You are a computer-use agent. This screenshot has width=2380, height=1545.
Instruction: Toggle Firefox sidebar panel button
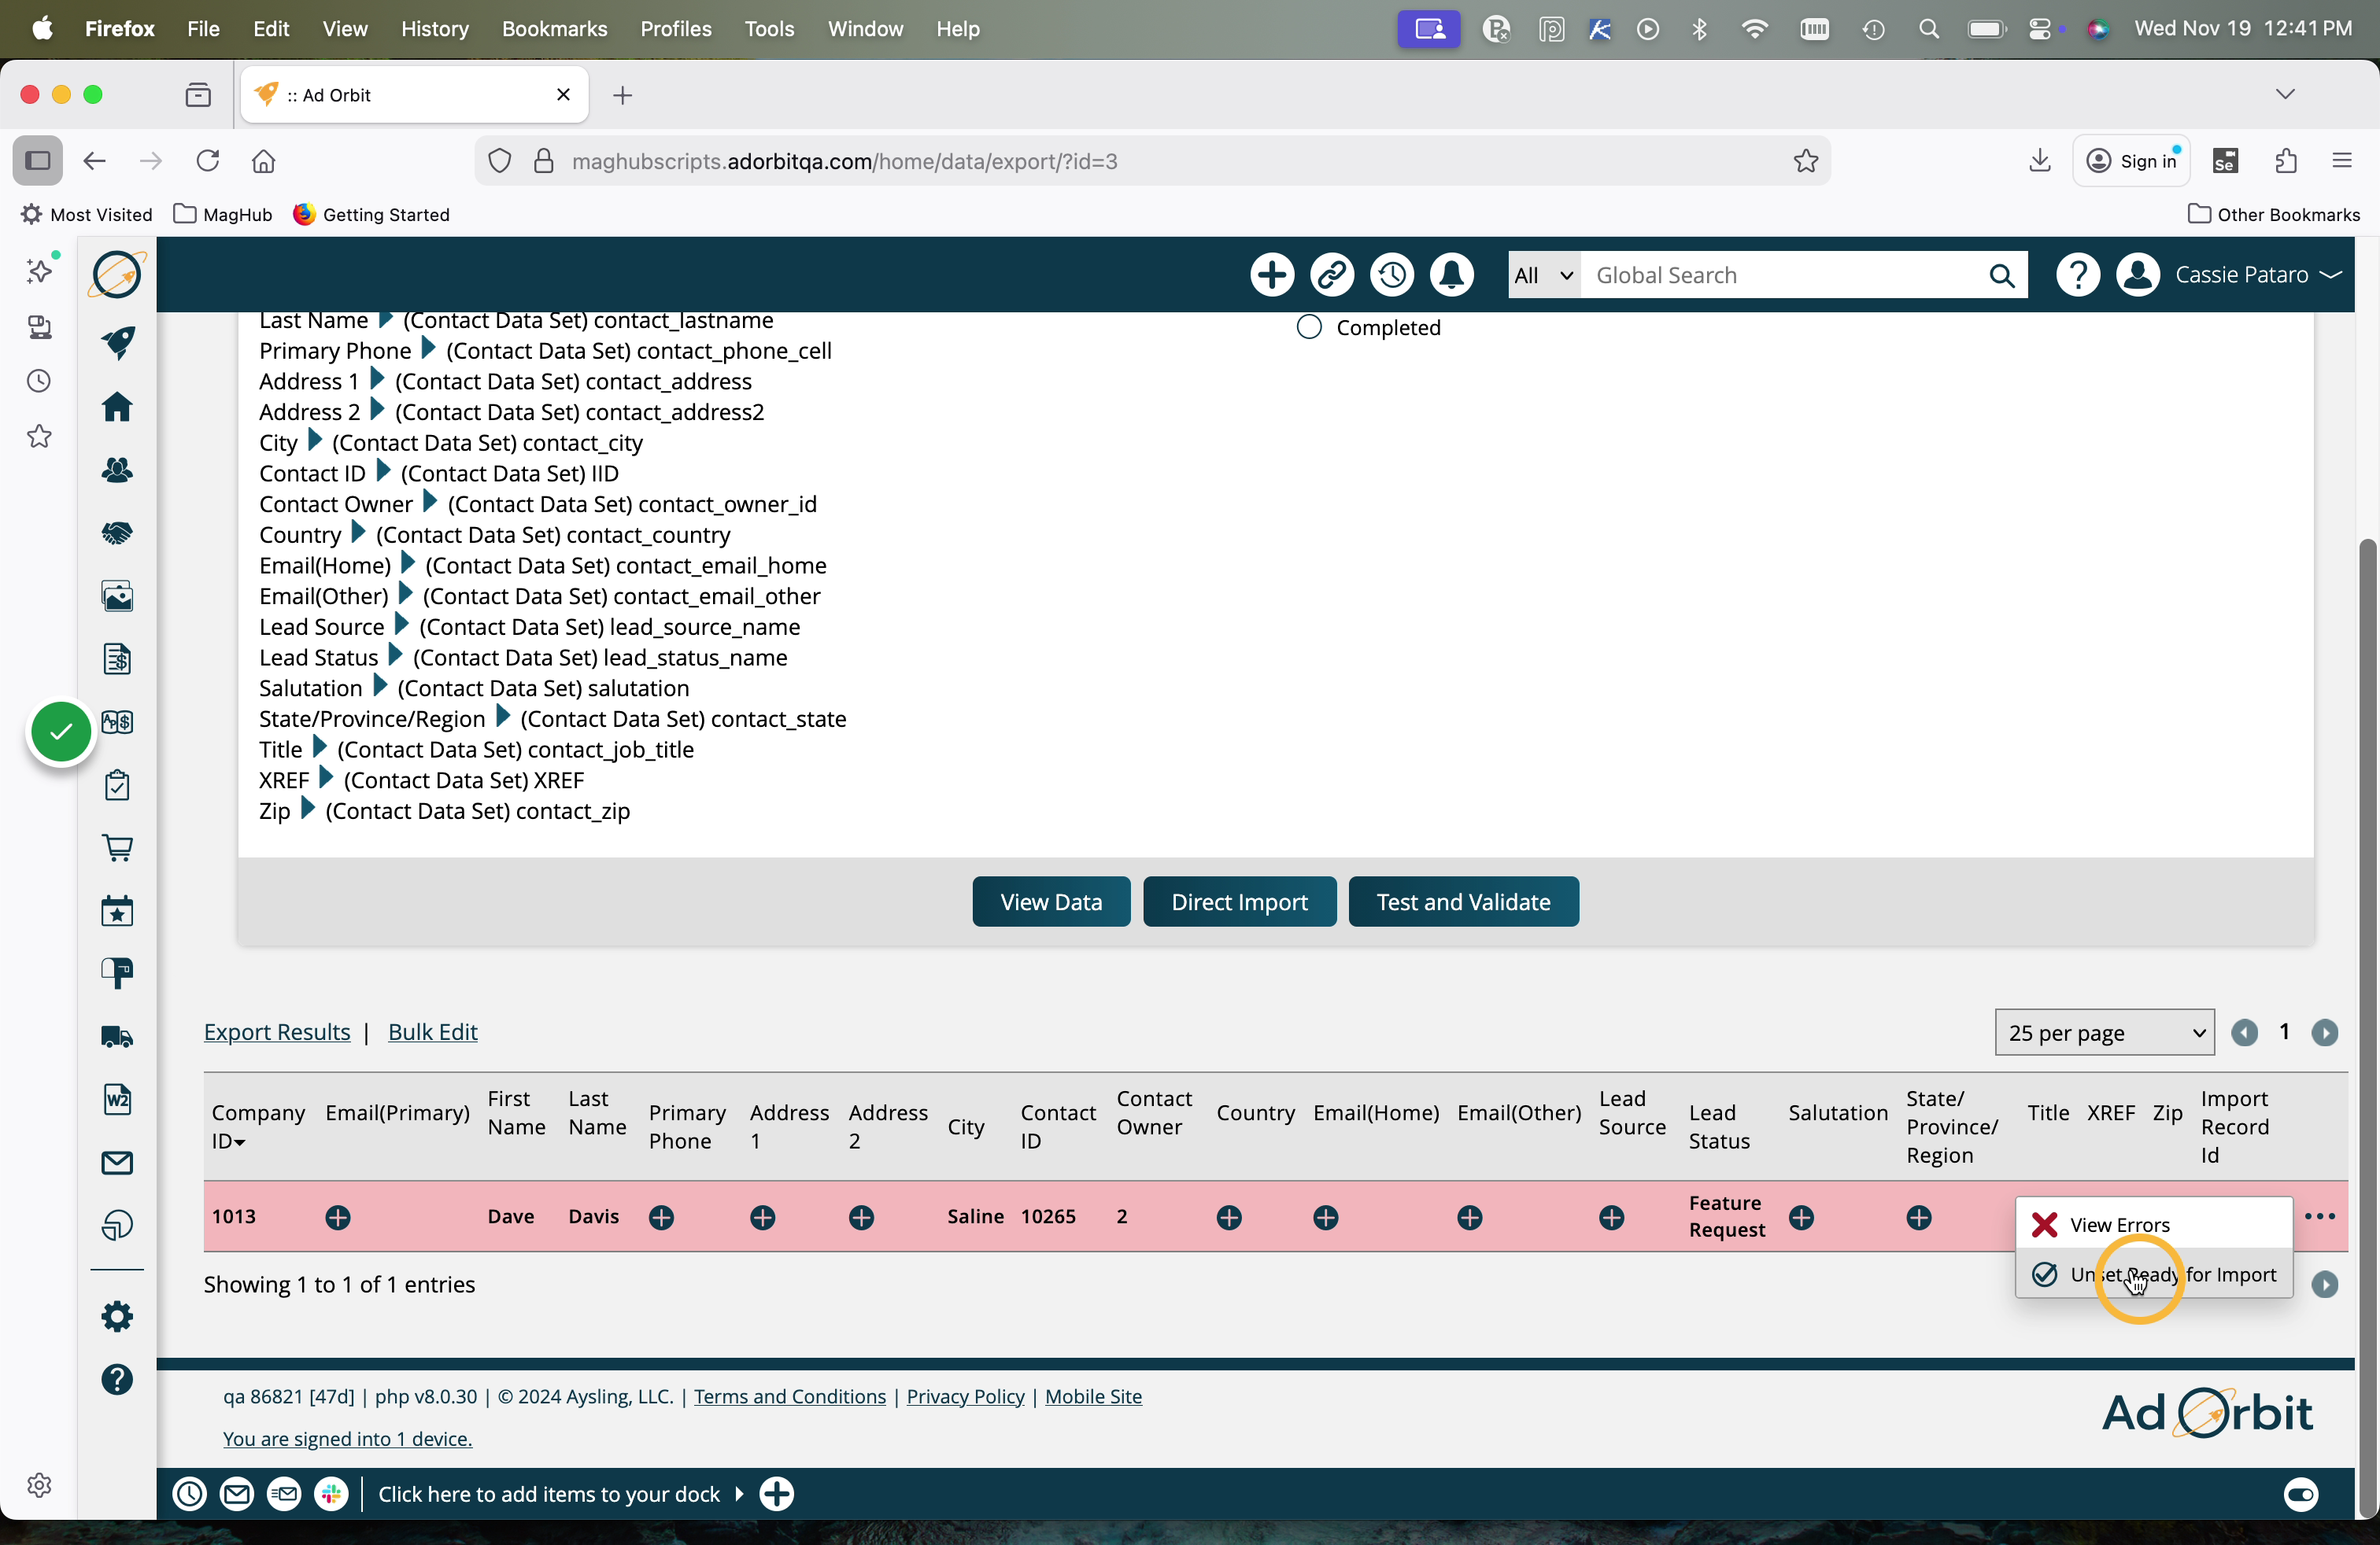pyautogui.click(x=38, y=161)
